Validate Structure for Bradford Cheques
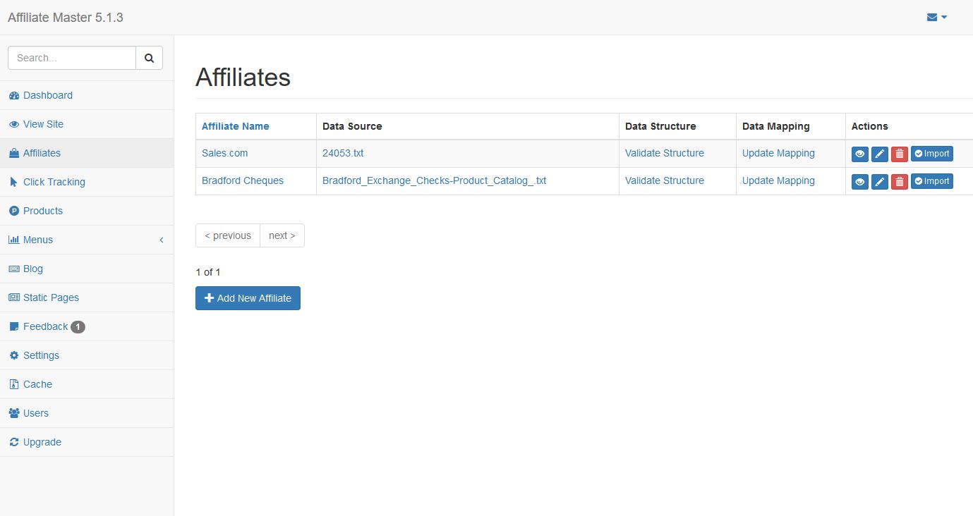This screenshot has width=973, height=516. tap(665, 180)
